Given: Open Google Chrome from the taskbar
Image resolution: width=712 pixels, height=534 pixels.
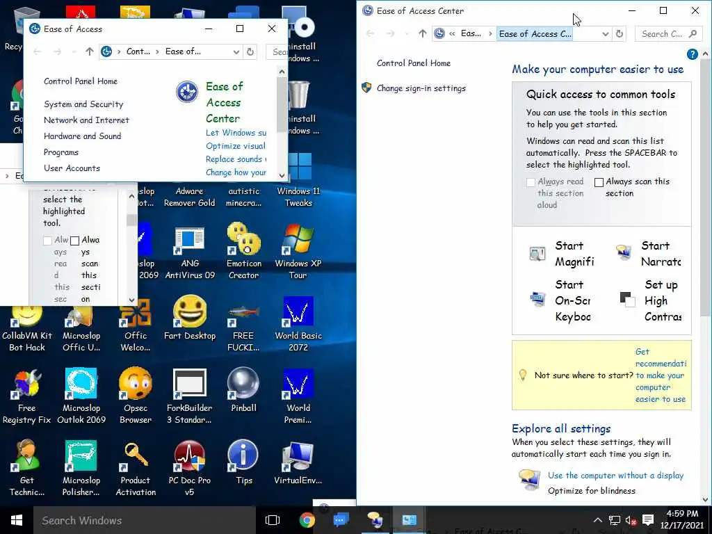Looking at the screenshot, I should (307, 520).
